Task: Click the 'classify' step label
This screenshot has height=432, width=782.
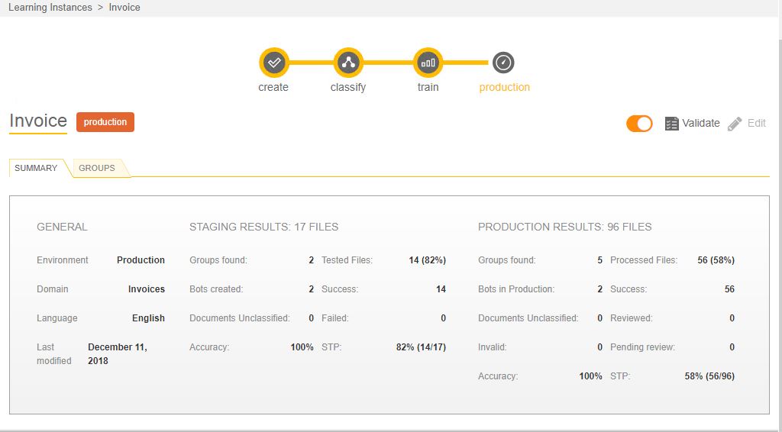Action: coord(348,87)
